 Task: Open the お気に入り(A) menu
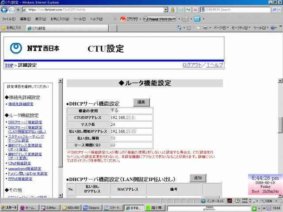coord(60,19)
